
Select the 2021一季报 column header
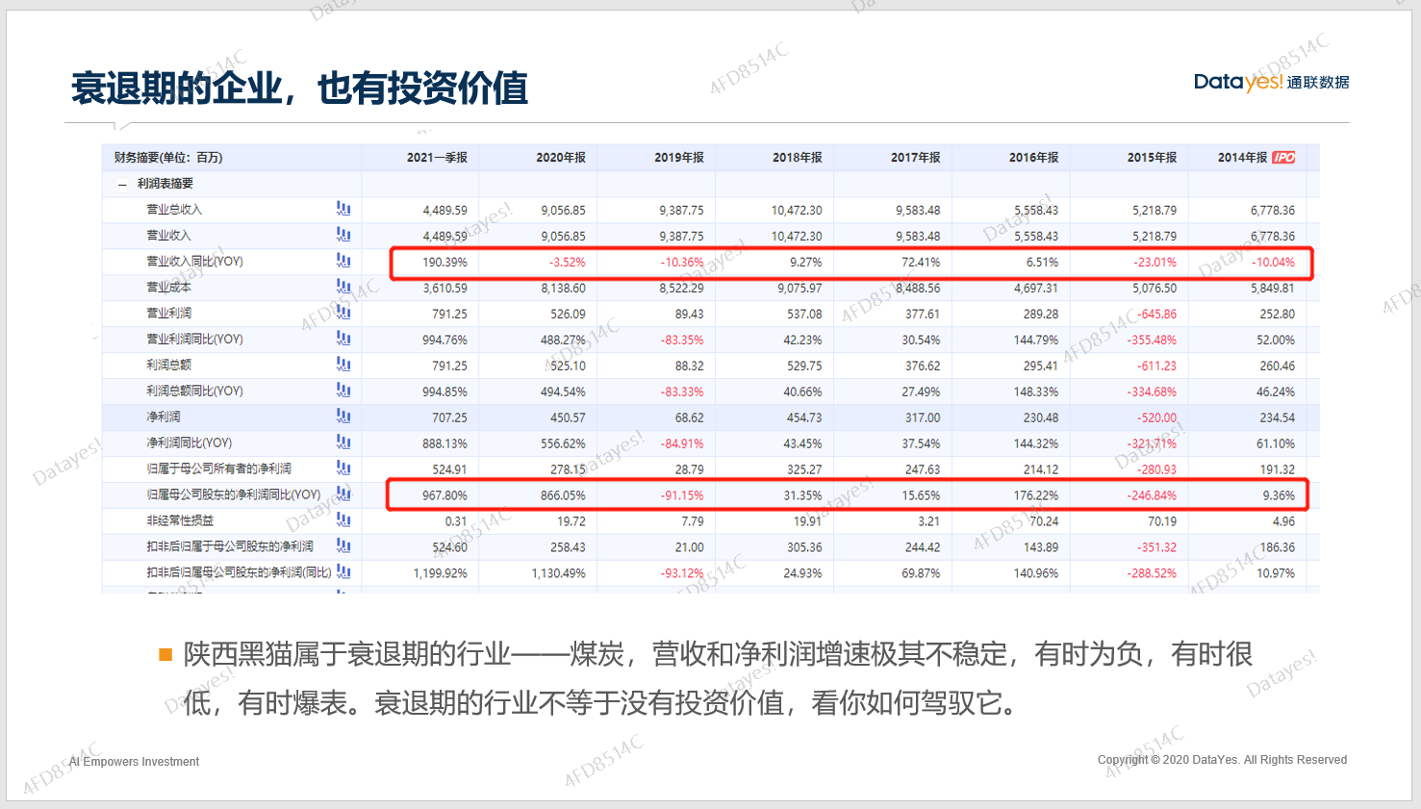tap(437, 158)
